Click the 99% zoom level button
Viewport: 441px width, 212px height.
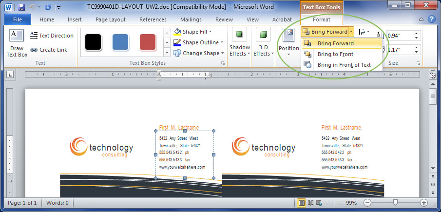pos(351,203)
